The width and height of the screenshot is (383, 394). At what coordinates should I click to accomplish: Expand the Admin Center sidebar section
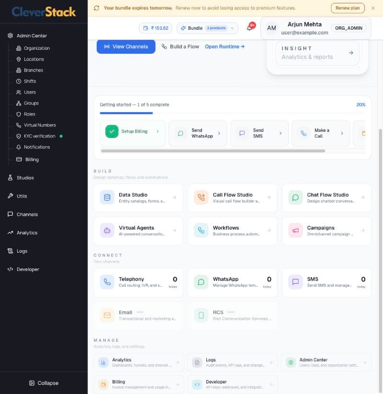(x=44, y=35)
